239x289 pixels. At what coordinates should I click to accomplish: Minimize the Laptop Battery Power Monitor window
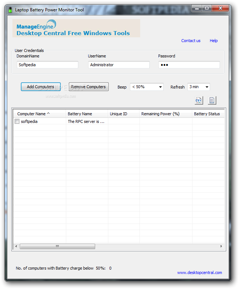pyautogui.click(x=197, y=8)
